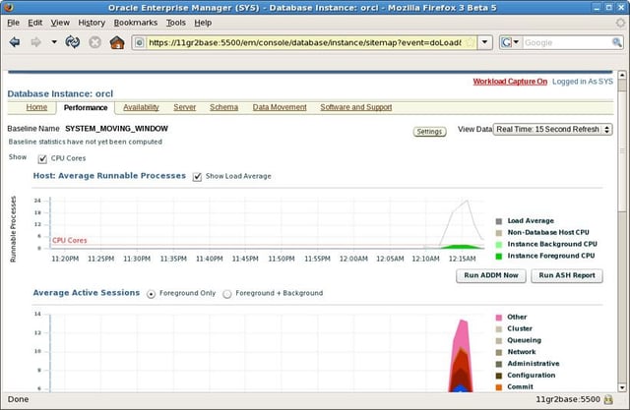The width and height of the screenshot is (630, 410).
Task: Select the Performance tab
Action: click(86, 107)
